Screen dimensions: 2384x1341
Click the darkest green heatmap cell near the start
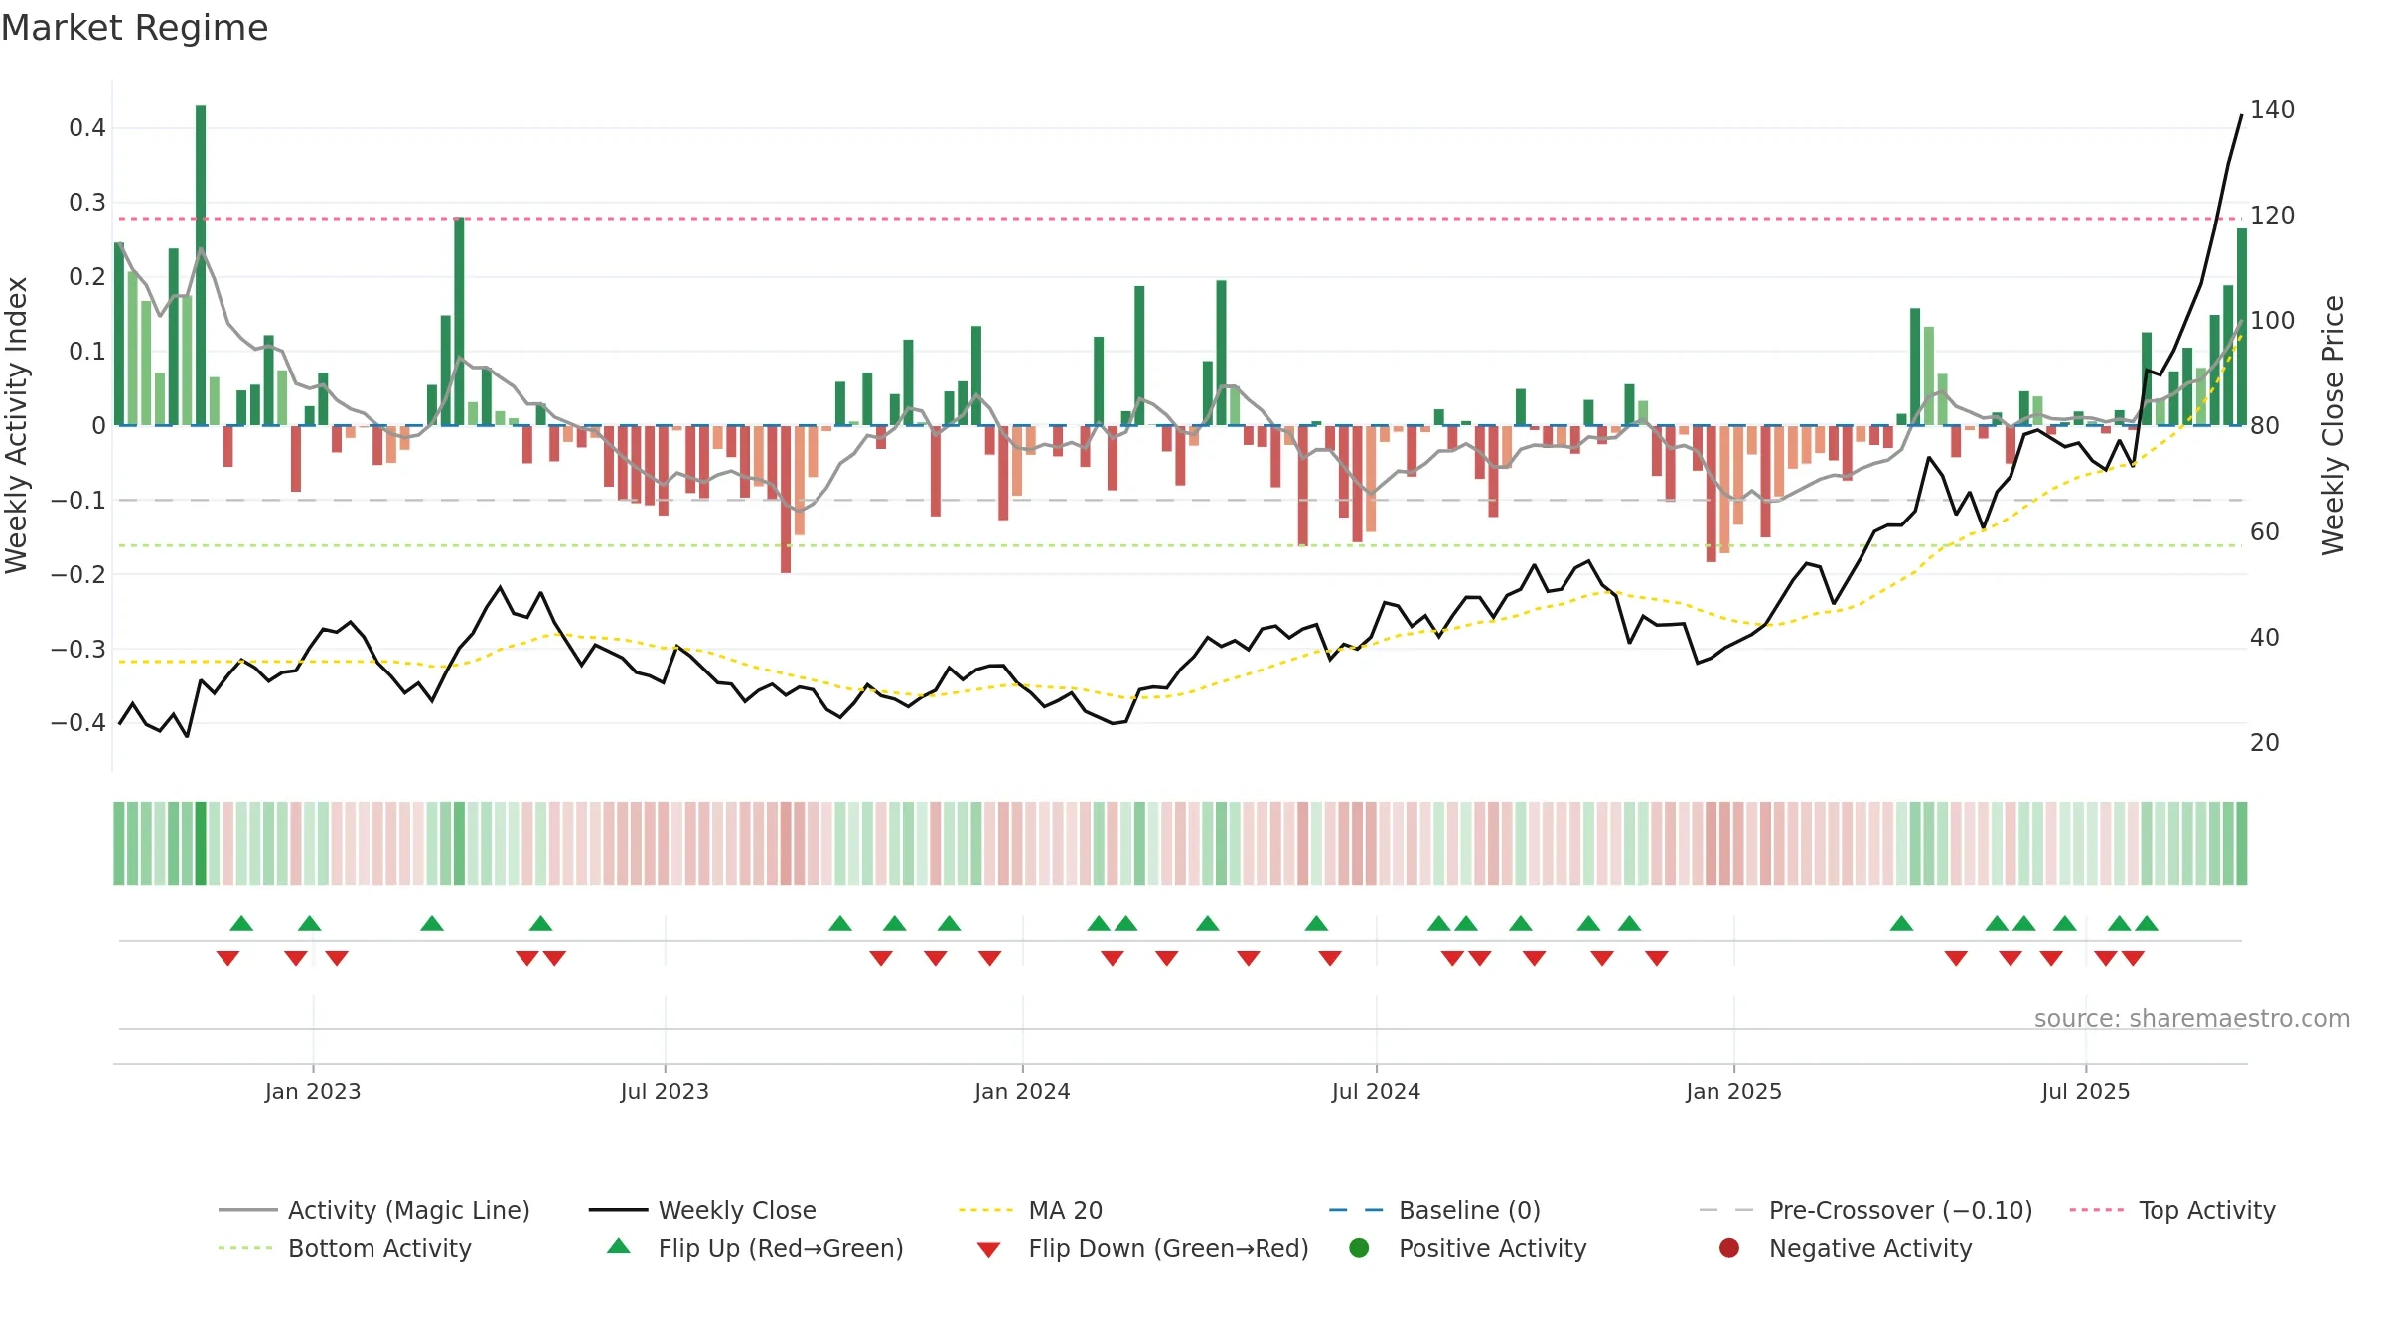pos(201,843)
